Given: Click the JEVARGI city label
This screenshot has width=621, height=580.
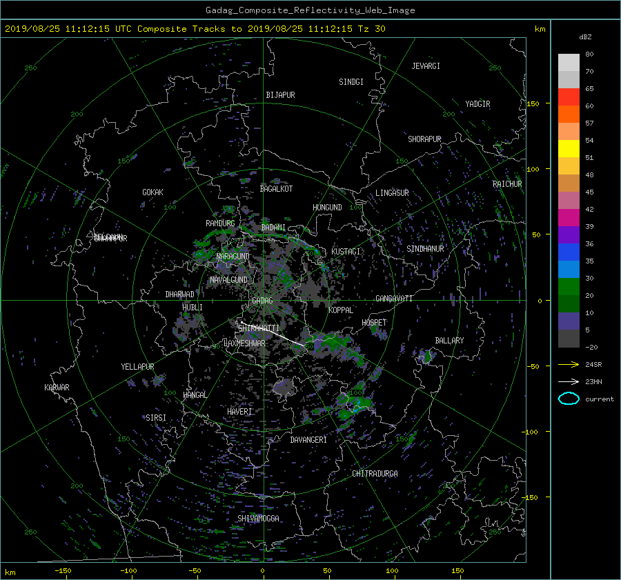Looking at the screenshot, I should (x=426, y=66).
